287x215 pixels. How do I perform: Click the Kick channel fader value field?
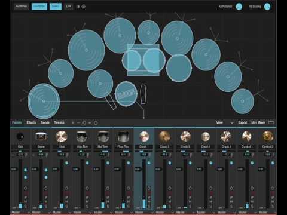coord(14,170)
